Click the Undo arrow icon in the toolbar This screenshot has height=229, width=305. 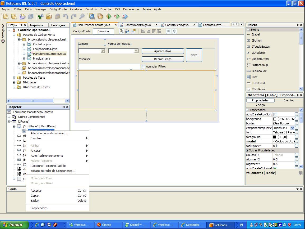click(x=65, y=17)
